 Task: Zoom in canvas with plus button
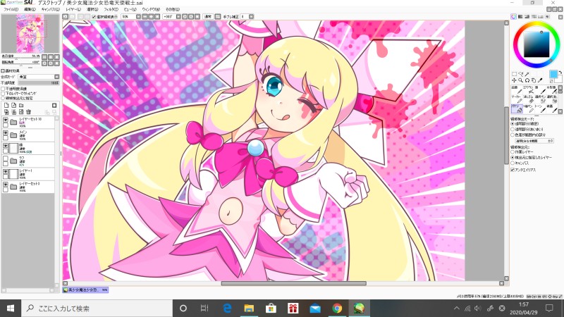point(151,16)
